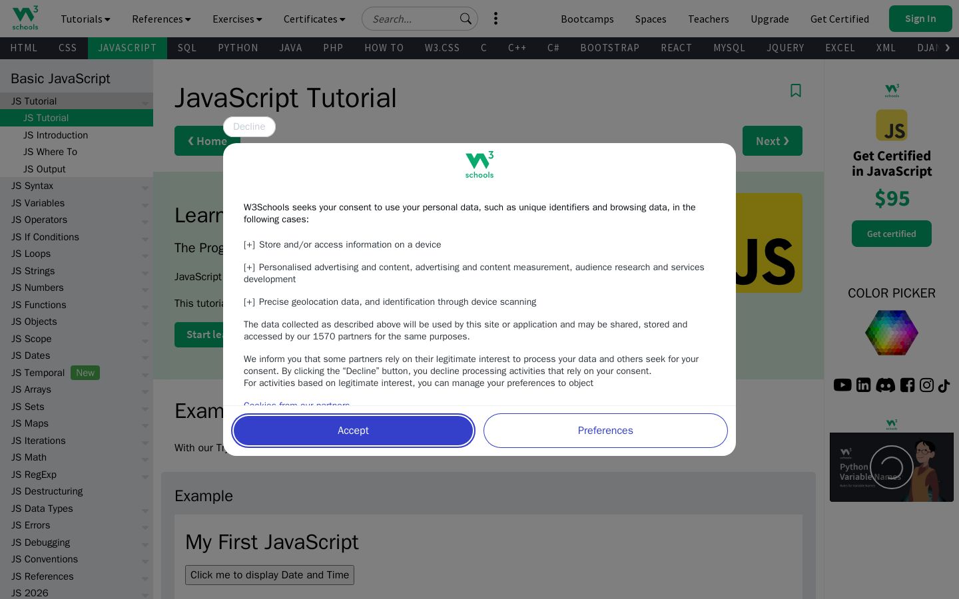Open the Certificates dropdown menu
The width and height of the screenshot is (959, 599).
(314, 19)
